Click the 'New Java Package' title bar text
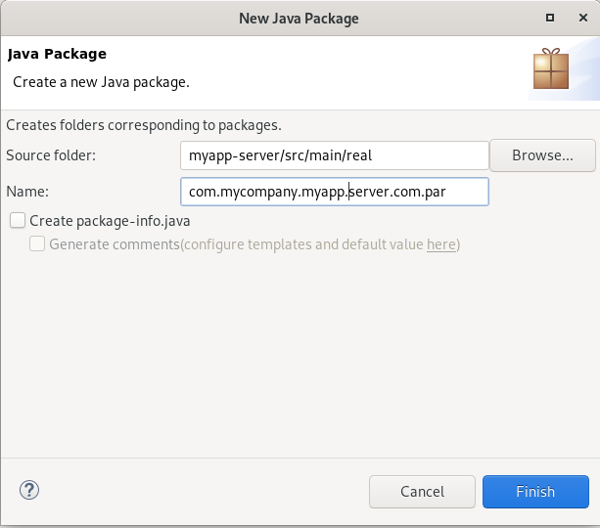600x528 pixels. [299, 19]
